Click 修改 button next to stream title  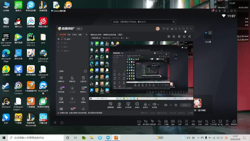(120, 35)
